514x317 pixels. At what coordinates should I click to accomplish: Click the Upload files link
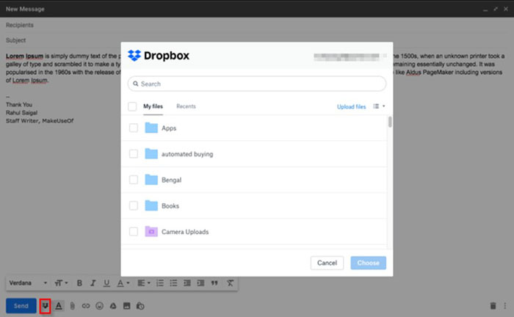[x=351, y=107]
